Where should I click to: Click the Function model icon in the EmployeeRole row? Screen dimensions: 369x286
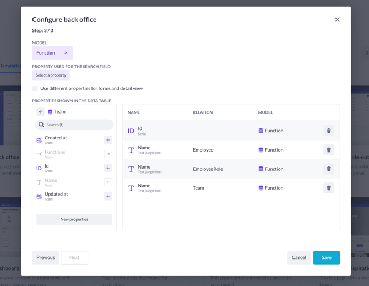point(261,169)
